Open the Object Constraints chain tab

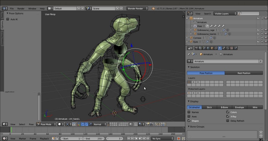click(216, 48)
